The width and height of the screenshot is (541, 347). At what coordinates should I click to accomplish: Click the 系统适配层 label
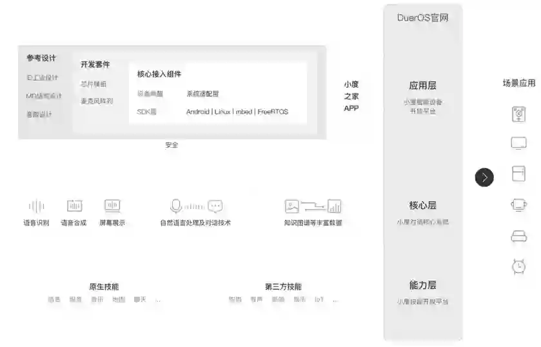pos(202,94)
